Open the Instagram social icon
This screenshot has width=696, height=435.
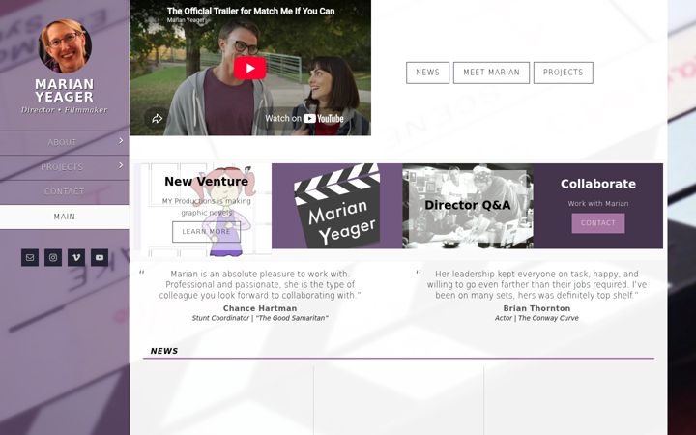point(53,257)
